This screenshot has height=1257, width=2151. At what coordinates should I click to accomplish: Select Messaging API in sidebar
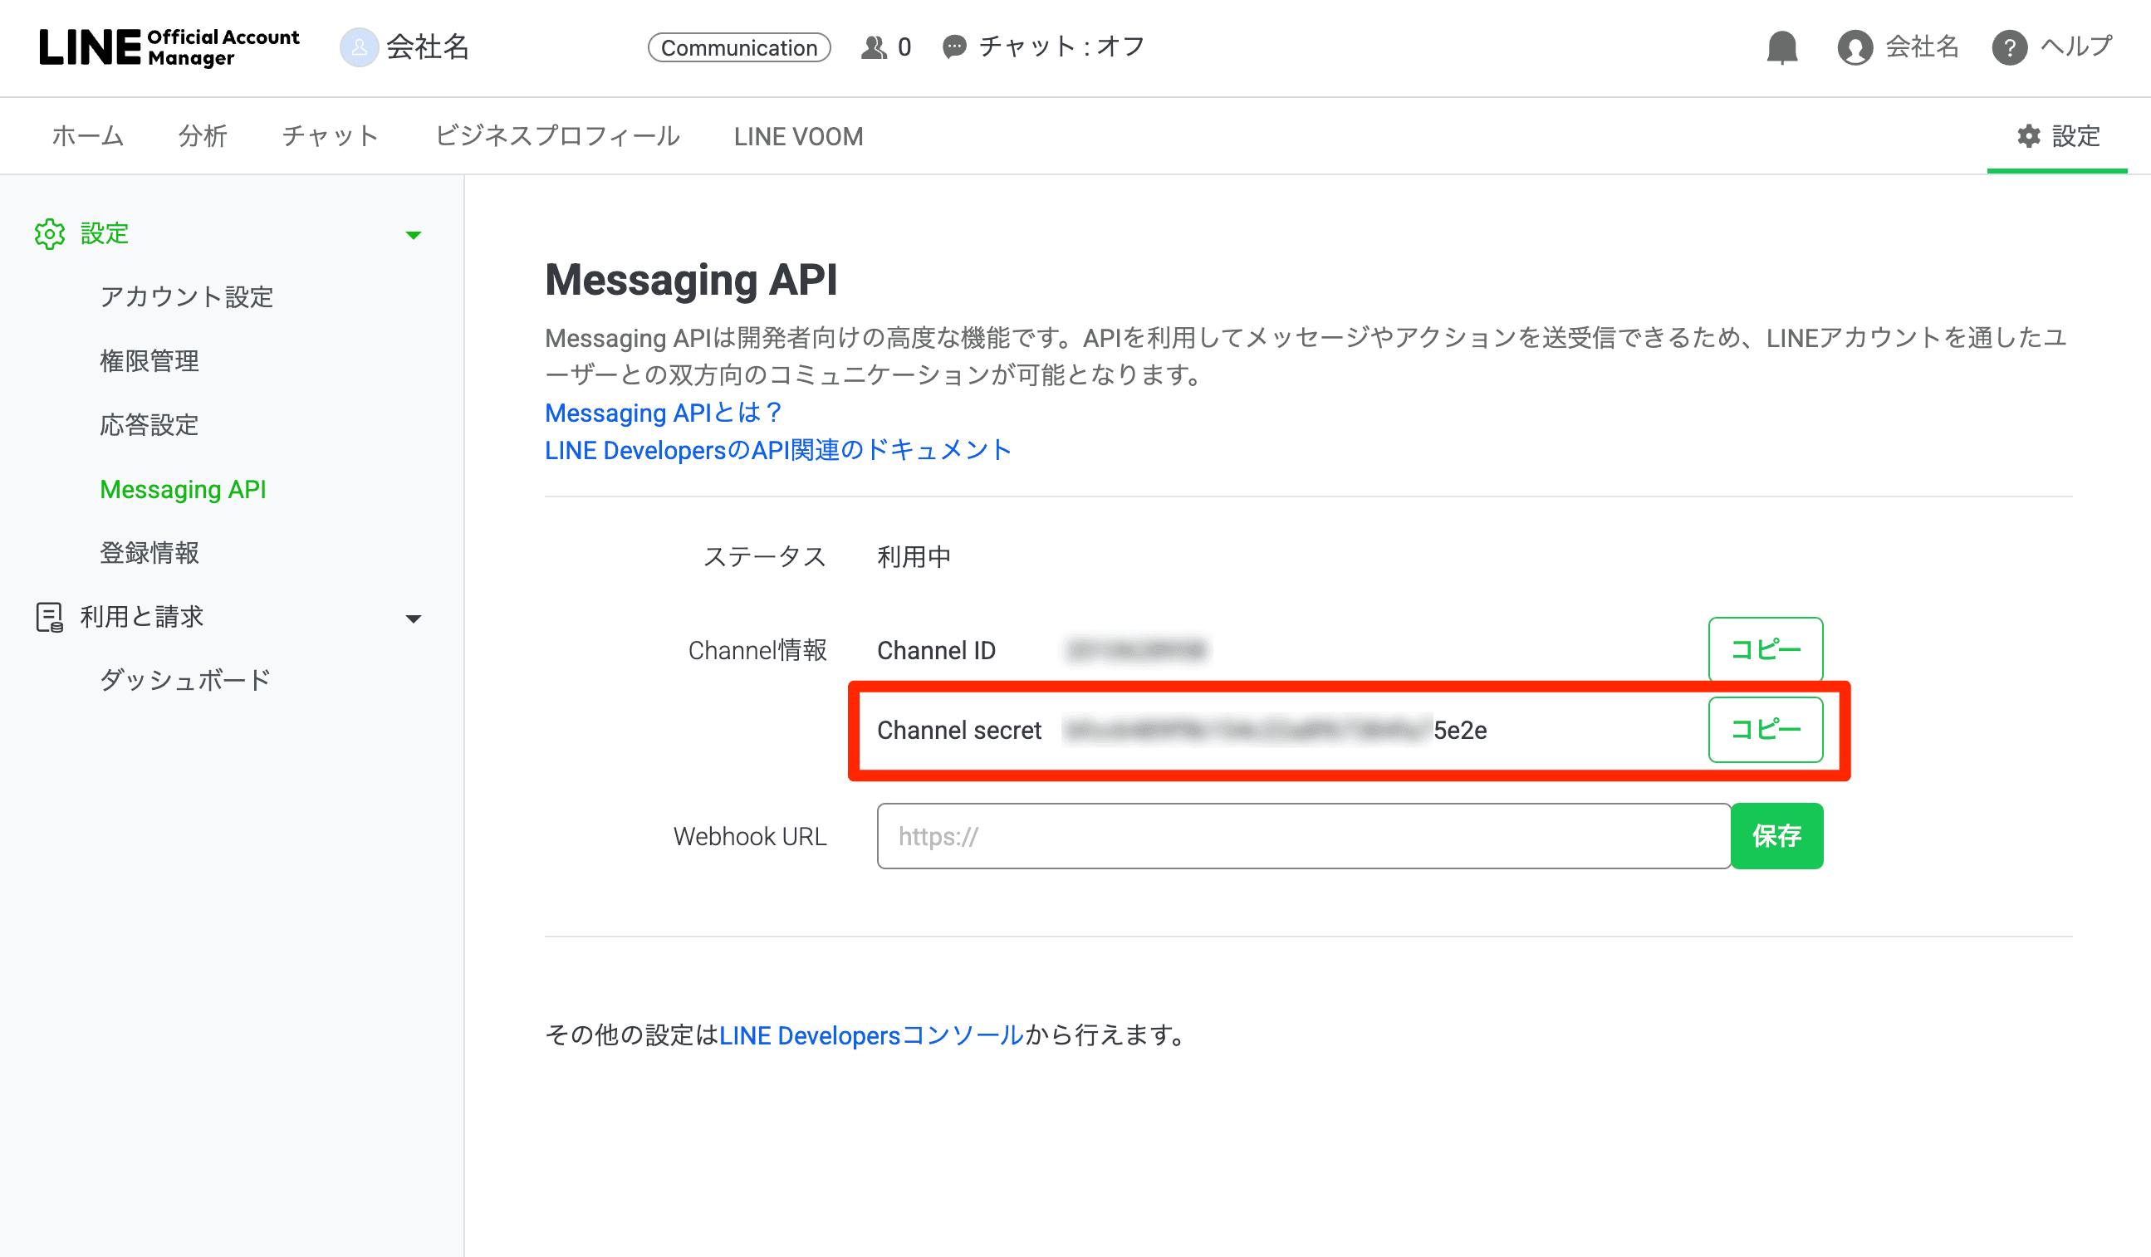click(x=183, y=490)
